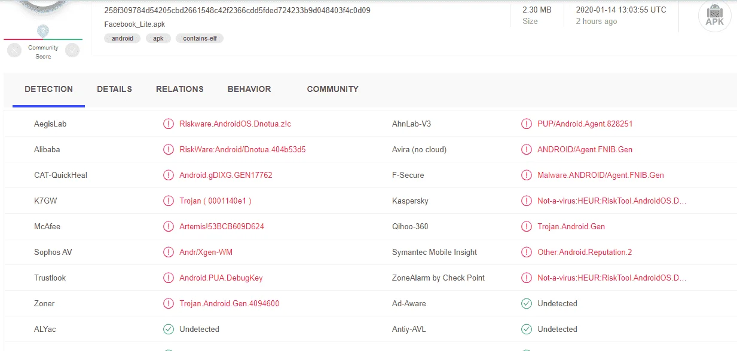Click the apk tag

tap(158, 38)
